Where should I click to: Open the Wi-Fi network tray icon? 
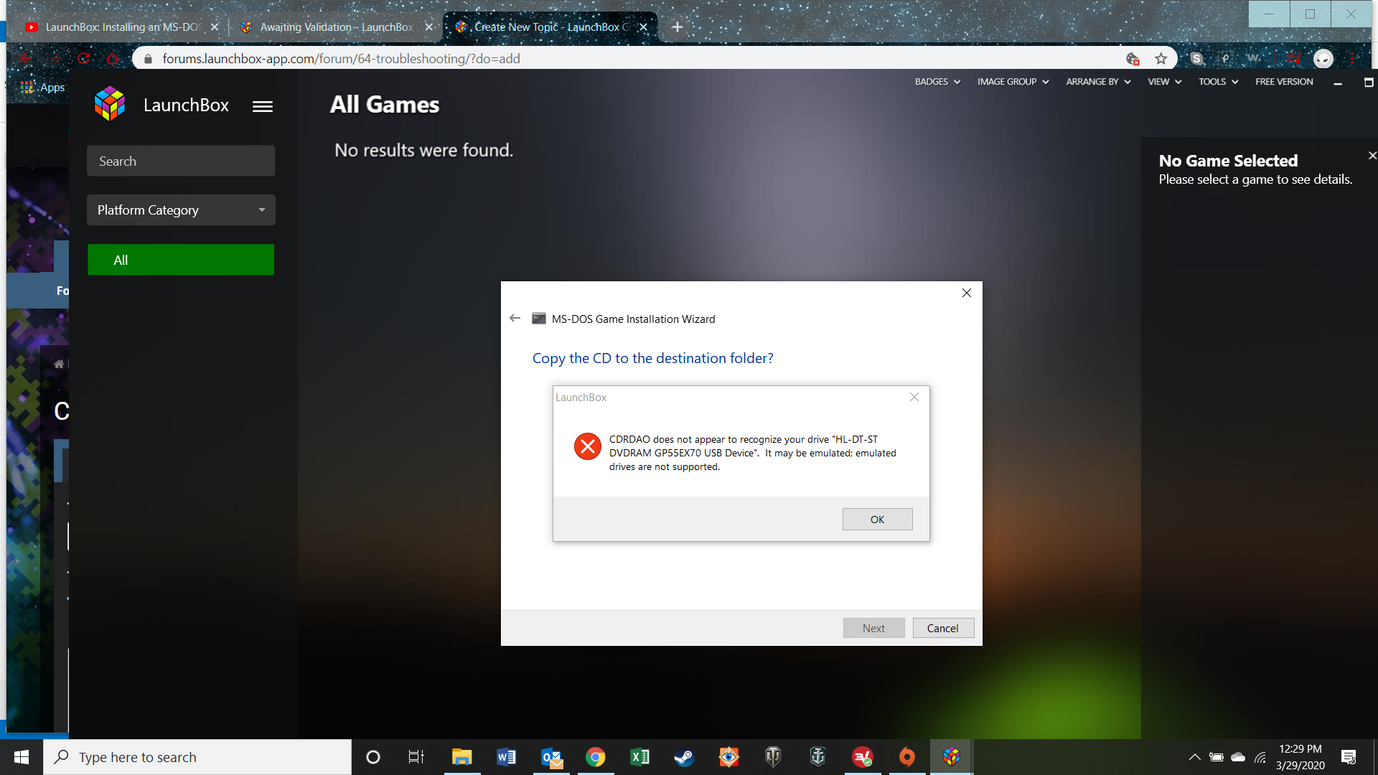[1260, 757]
